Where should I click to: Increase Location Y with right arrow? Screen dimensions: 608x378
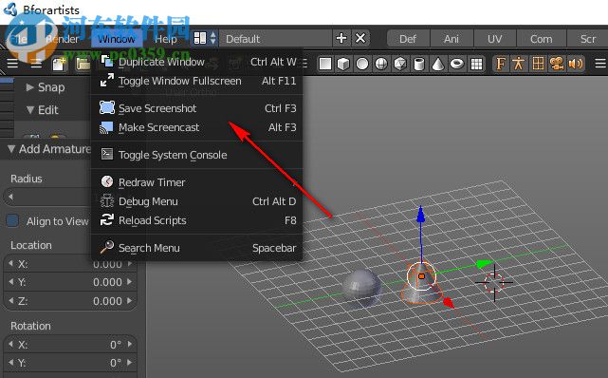click(130, 282)
